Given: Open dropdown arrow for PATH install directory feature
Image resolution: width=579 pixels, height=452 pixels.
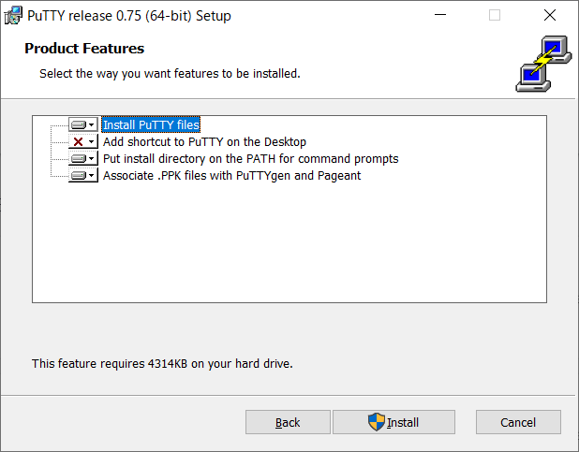Looking at the screenshot, I should tap(92, 159).
